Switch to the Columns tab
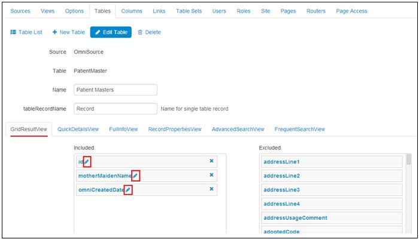419x239 pixels. [x=132, y=11]
